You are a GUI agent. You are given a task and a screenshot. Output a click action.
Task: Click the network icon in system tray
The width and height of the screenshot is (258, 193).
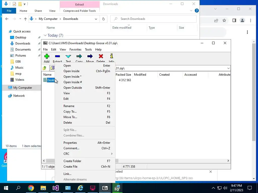[x=219, y=188]
